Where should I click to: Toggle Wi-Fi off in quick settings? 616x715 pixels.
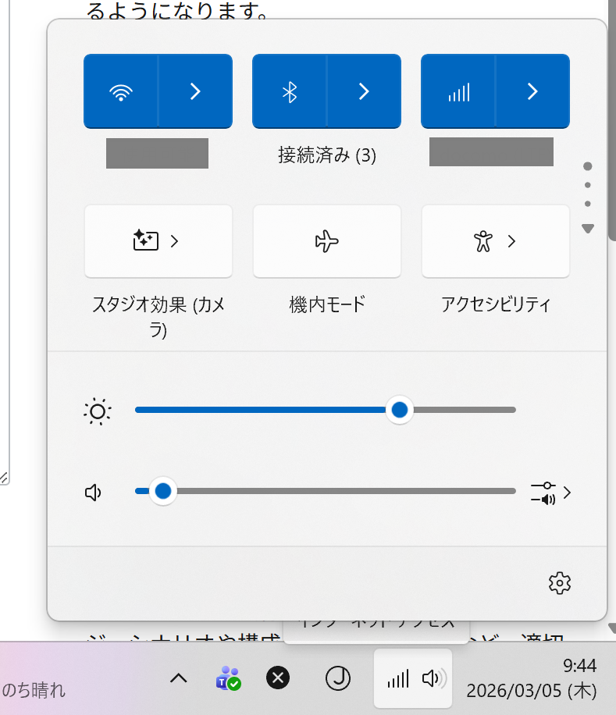coord(121,91)
